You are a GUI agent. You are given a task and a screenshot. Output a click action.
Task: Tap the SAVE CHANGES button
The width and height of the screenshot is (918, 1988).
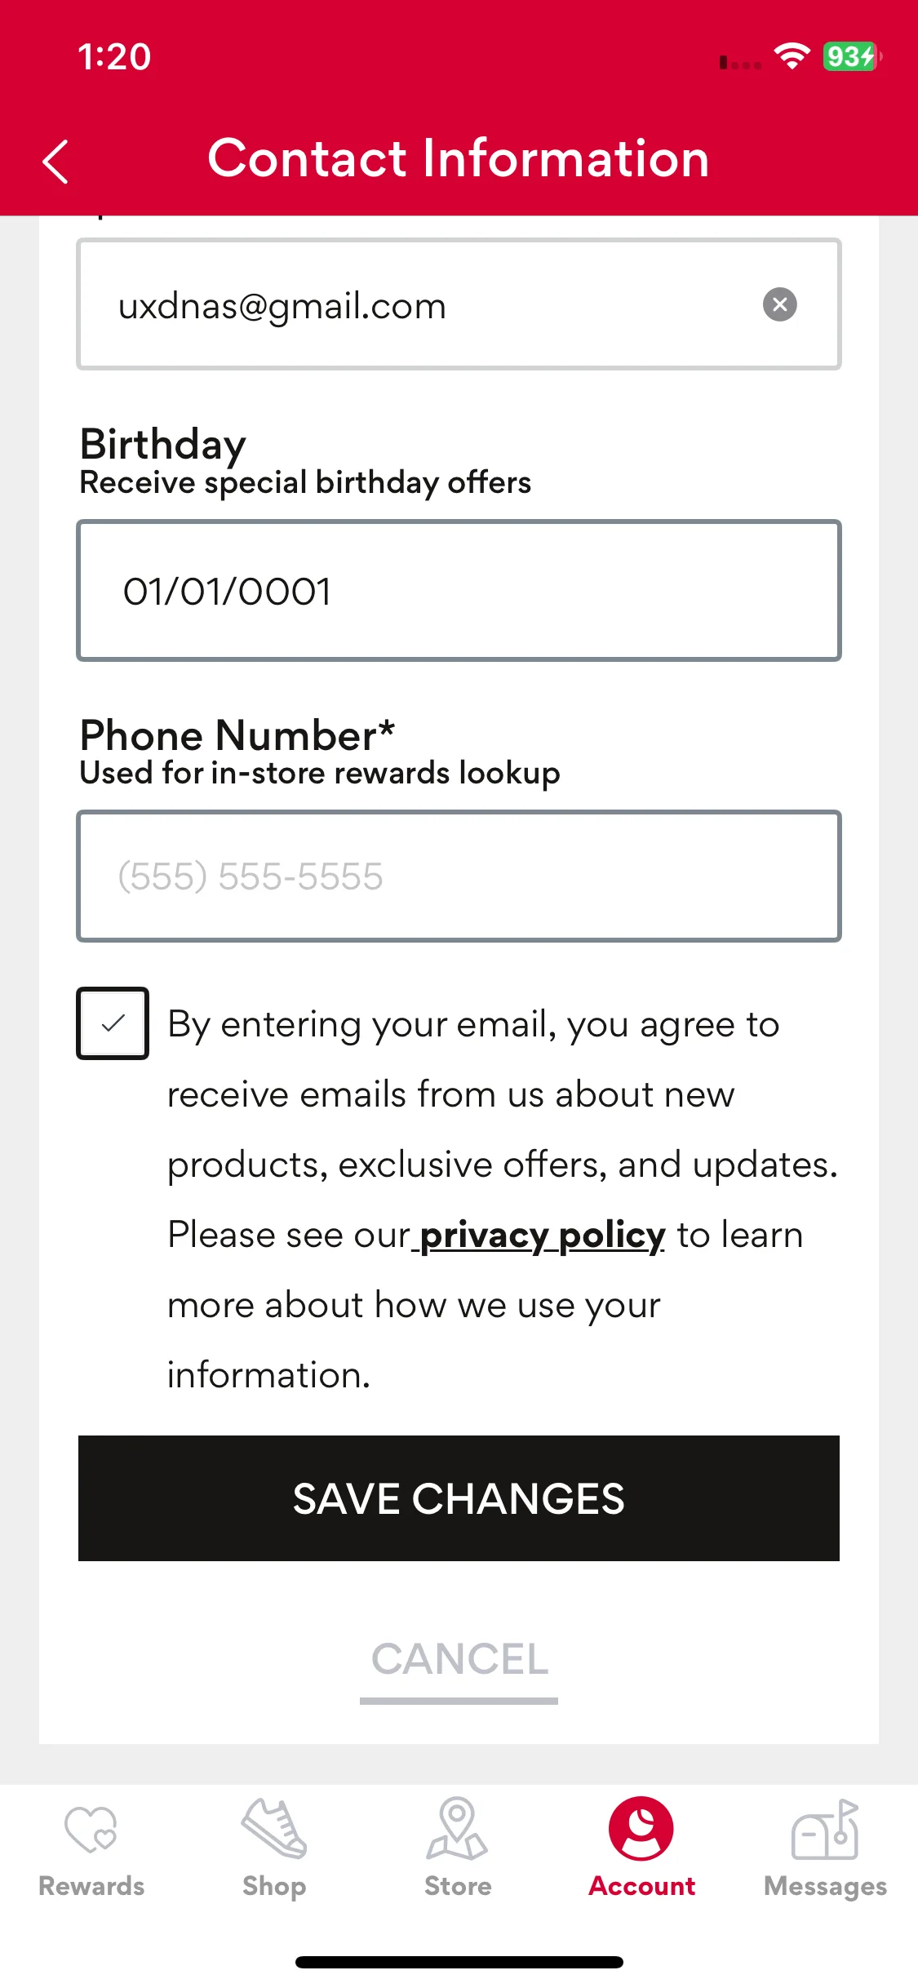(459, 1498)
